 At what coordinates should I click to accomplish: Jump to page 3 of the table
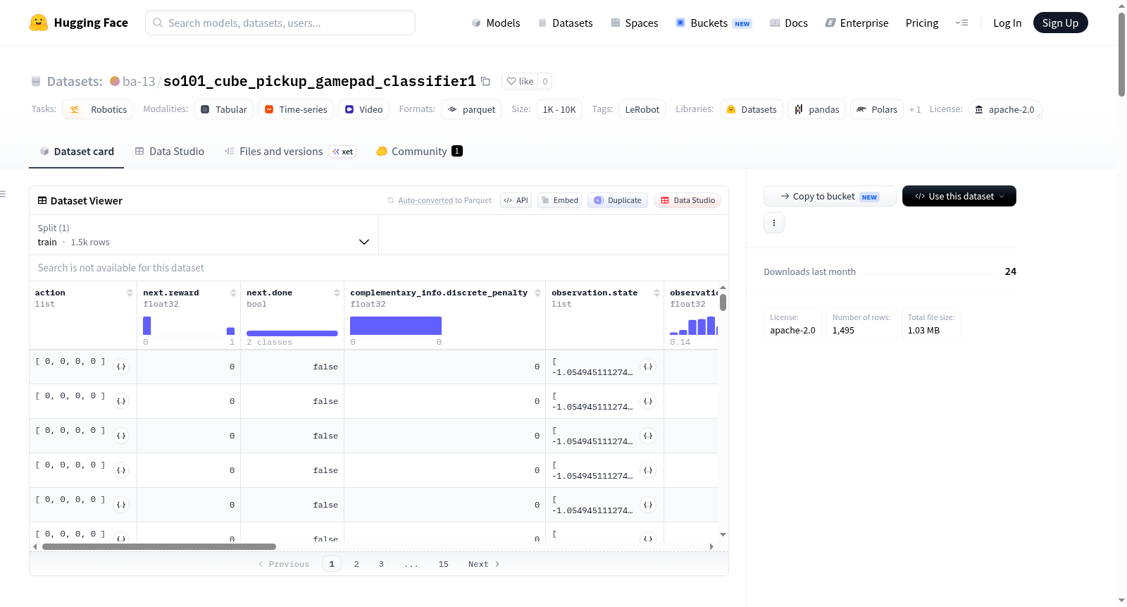[x=381, y=564]
